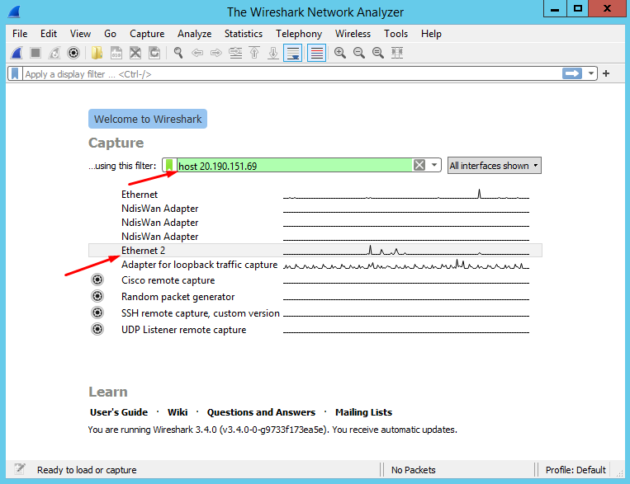Screen dimensions: 630x484
Task: Open Questions and Answers link
Action: tap(261, 412)
